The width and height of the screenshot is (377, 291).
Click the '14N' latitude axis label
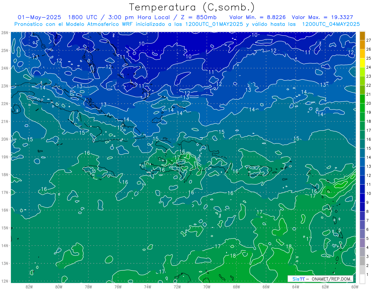[x=4, y=245]
